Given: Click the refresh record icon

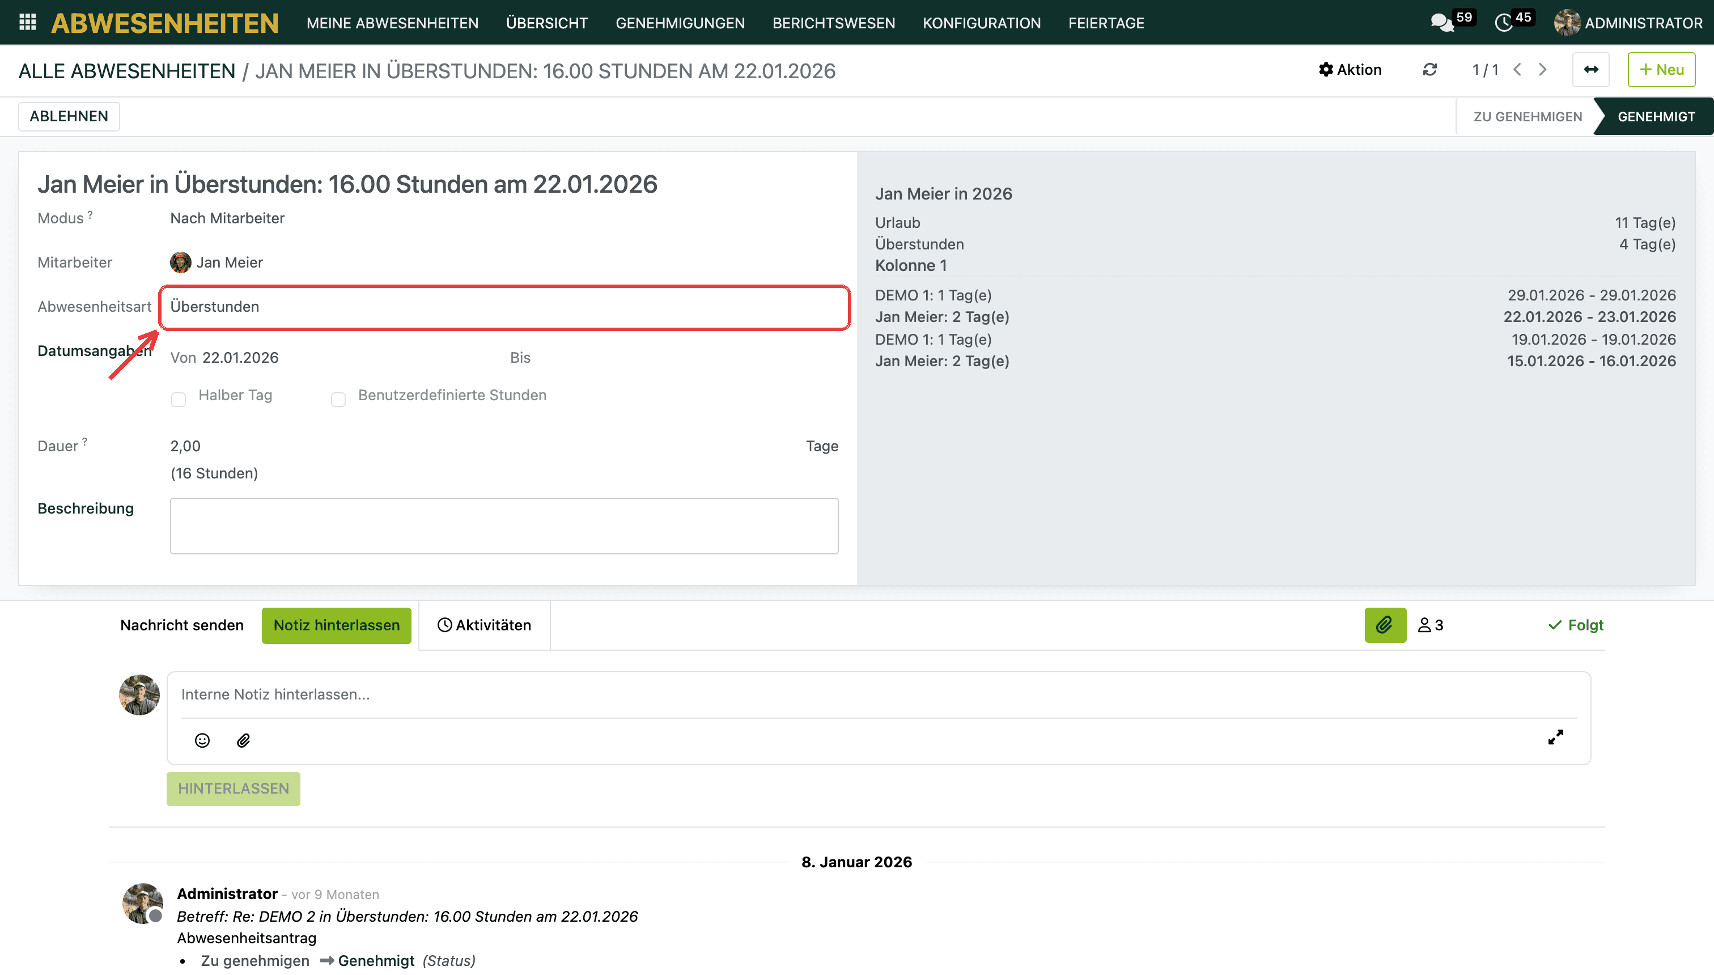Looking at the screenshot, I should (x=1429, y=70).
